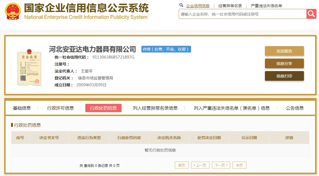Click the 暂无行政处罚信息 empty row text
Viewport: 319px width, 176px height.
click(x=160, y=150)
